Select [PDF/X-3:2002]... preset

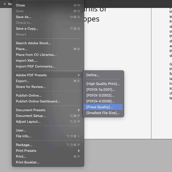(x=103, y=96)
